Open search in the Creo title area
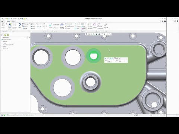 [x=163, y=21]
